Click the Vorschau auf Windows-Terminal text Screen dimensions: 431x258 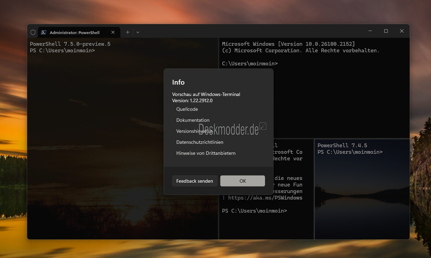(206, 94)
